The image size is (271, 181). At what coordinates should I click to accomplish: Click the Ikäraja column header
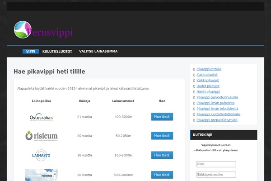click(x=84, y=101)
